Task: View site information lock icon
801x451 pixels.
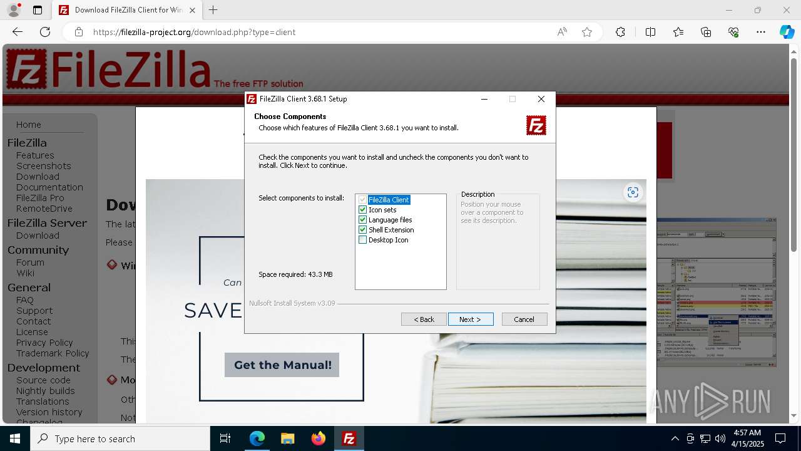Action: [78, 32]
